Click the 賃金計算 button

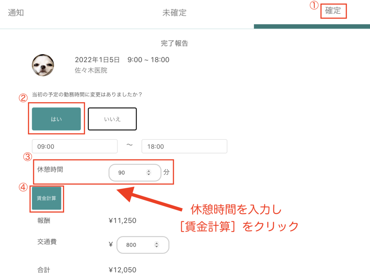tap(47, 198)
